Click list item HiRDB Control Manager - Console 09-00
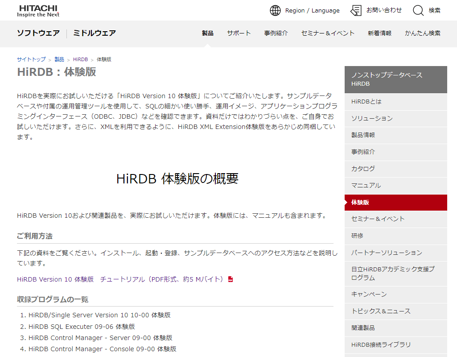Viewport: 457px width, 357px height. pyautogui.click(x=102, y=349)
